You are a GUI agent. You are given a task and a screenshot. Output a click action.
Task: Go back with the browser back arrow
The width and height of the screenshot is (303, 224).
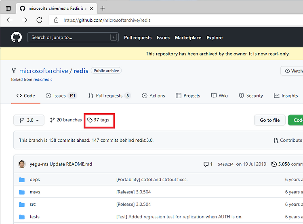tap(10, 20)
